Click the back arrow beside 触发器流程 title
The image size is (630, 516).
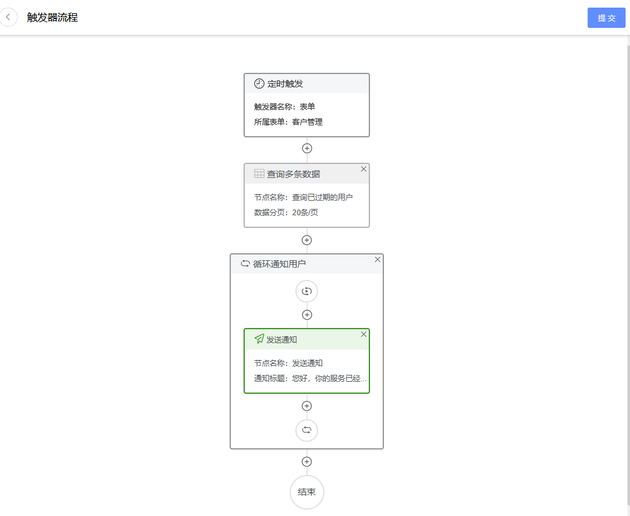[9, 17]
